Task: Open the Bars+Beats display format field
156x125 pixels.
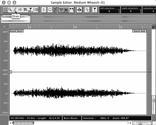Action: (71, 118)
